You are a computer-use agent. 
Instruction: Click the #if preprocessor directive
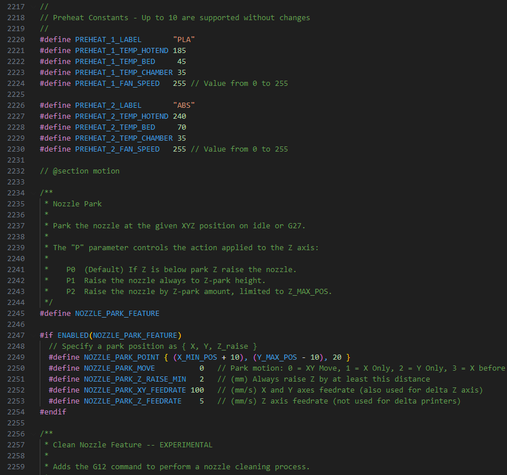pos(47,335)
